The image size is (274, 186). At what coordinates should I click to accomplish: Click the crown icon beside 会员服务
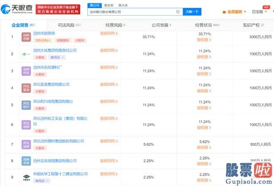[x=224, y=12]
